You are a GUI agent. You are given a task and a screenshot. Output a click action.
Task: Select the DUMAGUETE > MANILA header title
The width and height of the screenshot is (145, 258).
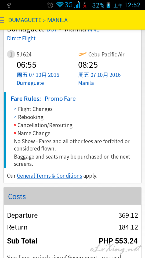point(38,20)
